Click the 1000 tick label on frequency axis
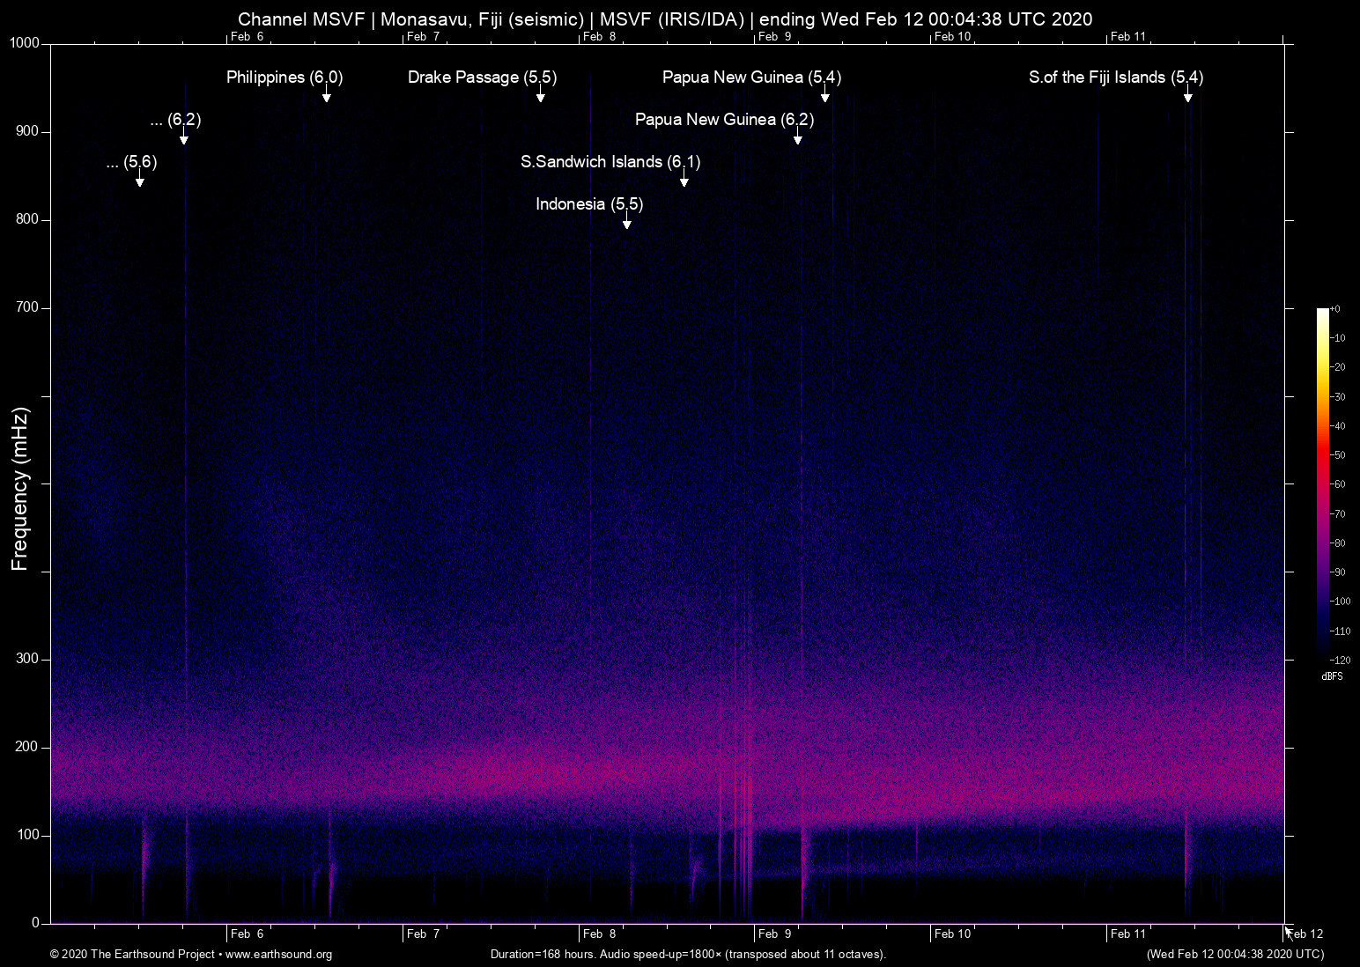Image resolution: width=1360 pixels, height=967 pixels. click(x=25, y=43)
